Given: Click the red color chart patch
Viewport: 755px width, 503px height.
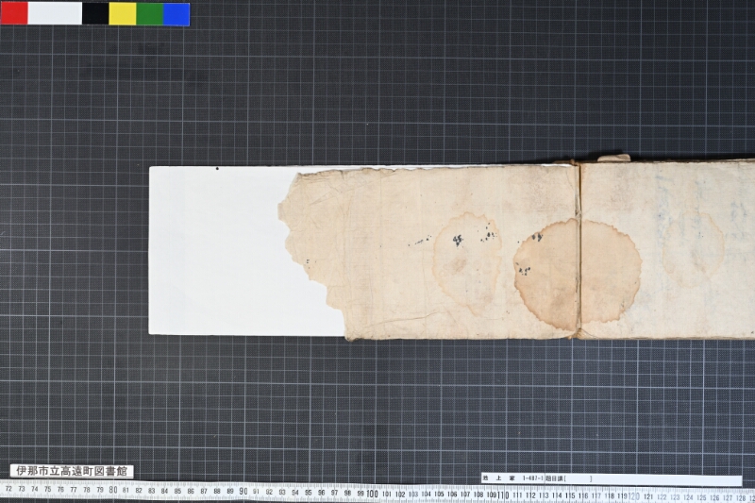Looking at the screenshot, I should pos(14,13).
